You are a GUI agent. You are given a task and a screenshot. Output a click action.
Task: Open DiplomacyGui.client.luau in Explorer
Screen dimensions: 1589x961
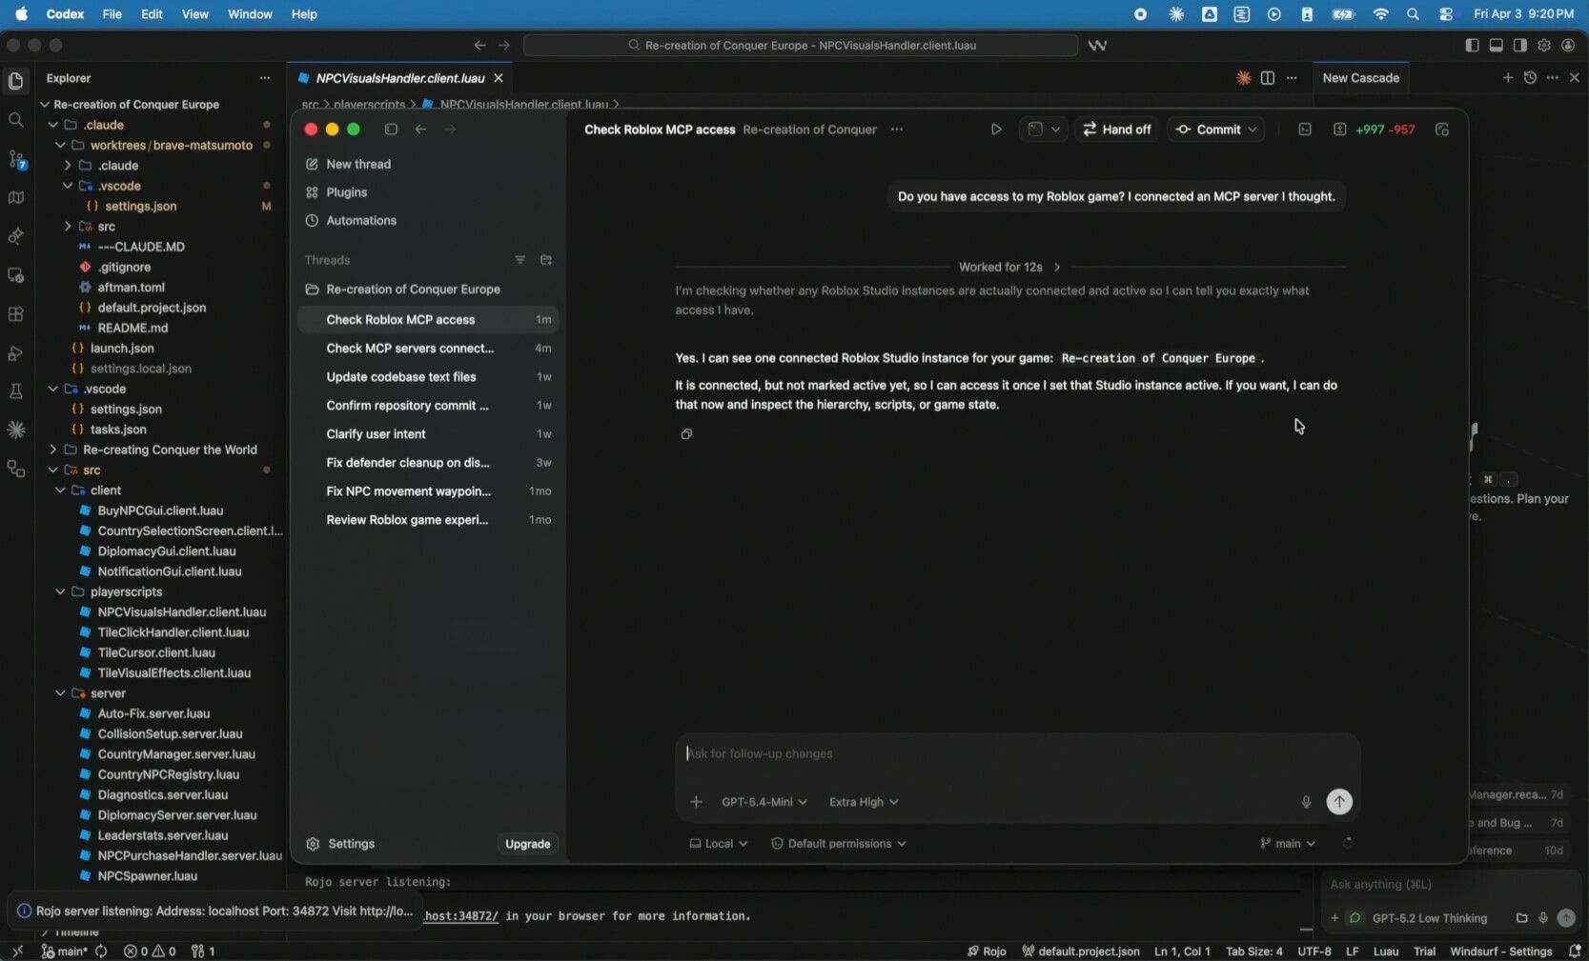coord(167,551)
